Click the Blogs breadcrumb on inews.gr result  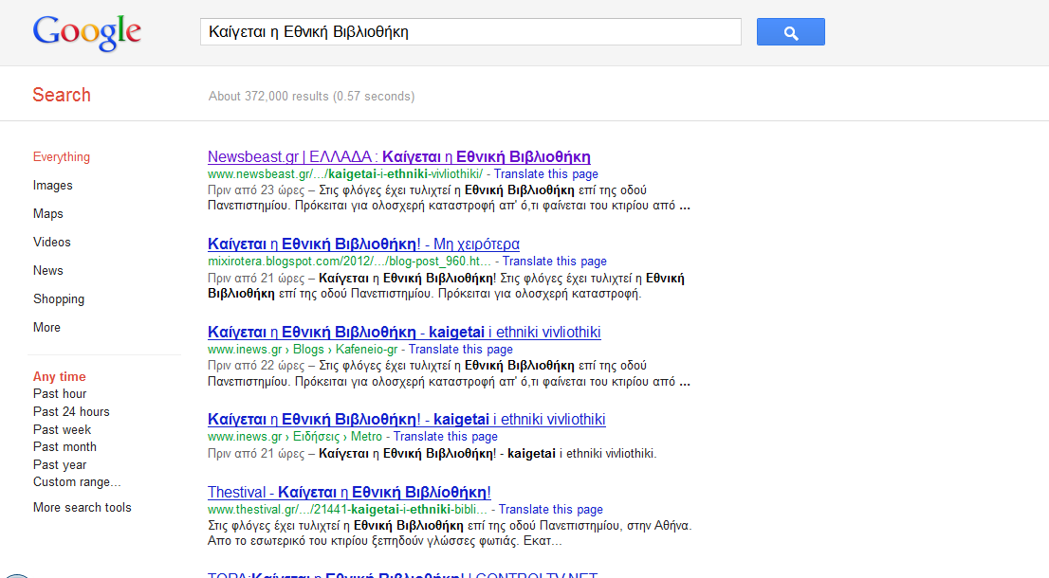[308, 349]
